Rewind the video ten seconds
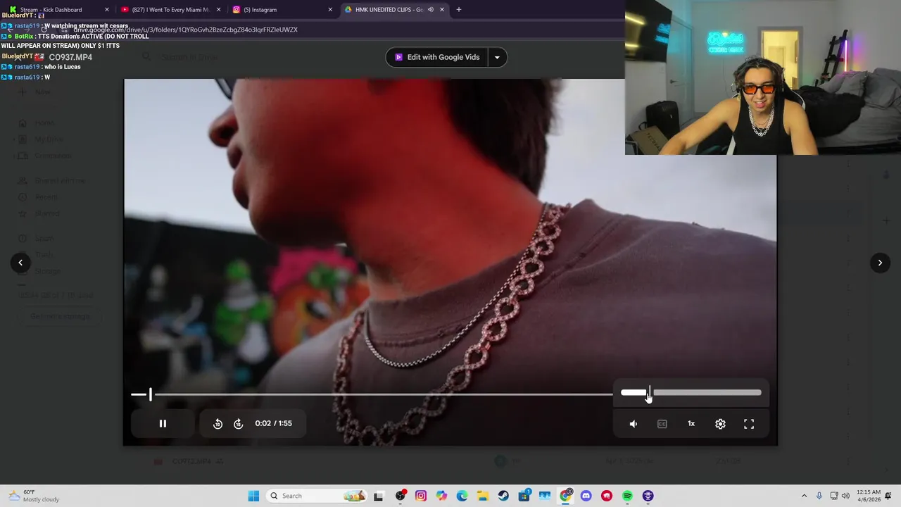 [x=218, y=423]
